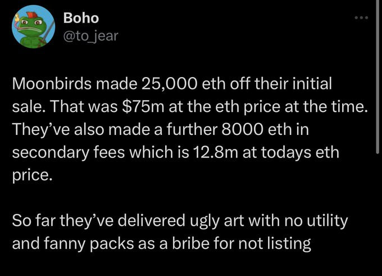Click 'secondary fees' text in tweet
The width and height of the screenshot is (382, 276).
pyautogui.click(x=68, y=152)
